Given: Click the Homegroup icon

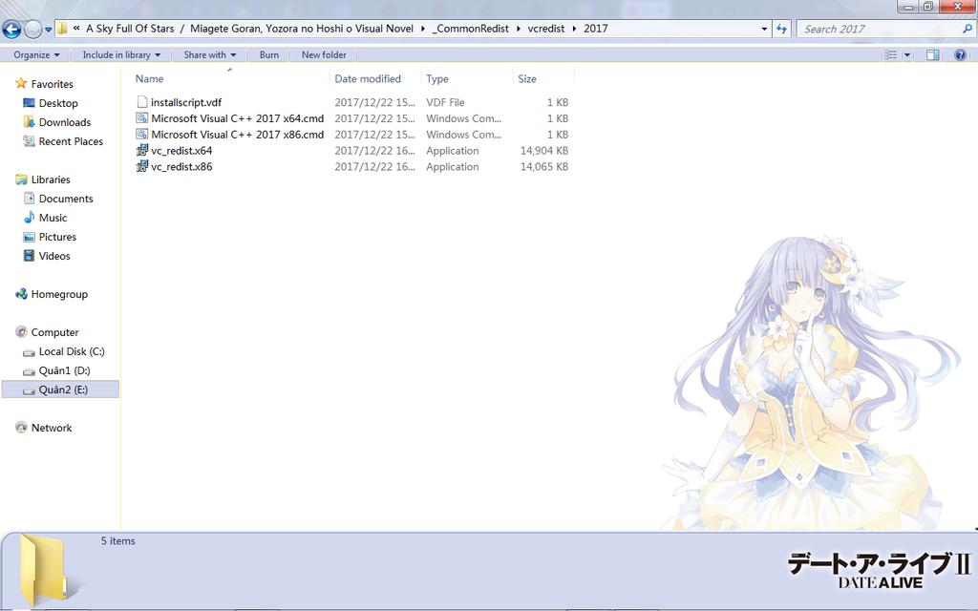Looking at the screenshot, I should tap(21, 294).
